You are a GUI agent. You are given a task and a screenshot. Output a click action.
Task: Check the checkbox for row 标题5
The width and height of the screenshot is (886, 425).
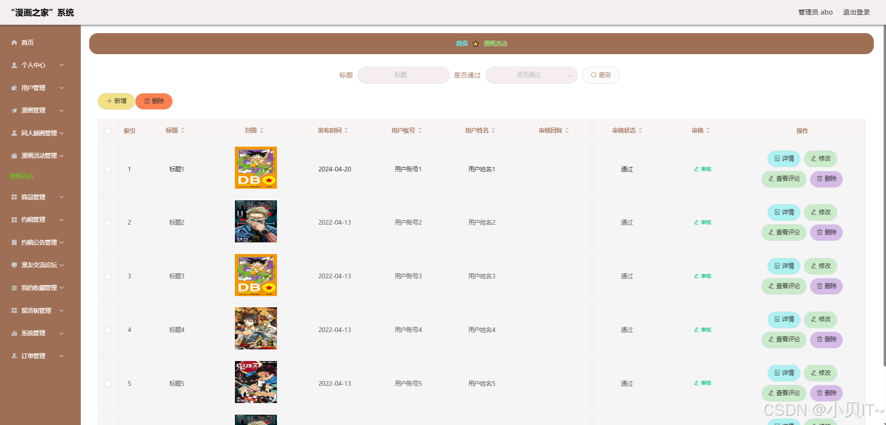click(108, 383)
